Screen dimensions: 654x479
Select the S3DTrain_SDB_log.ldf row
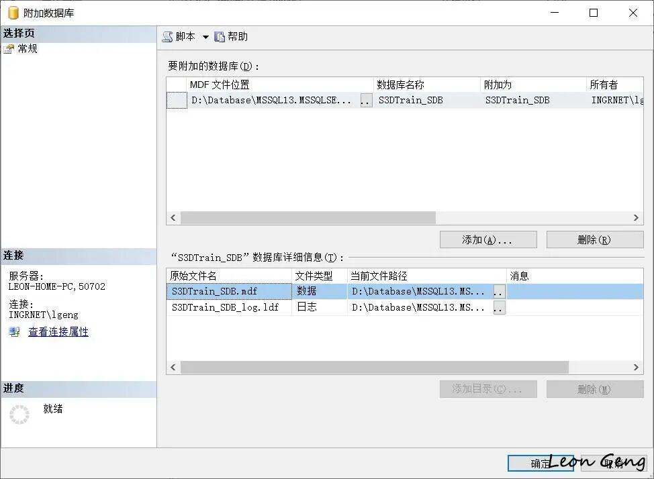405,308
